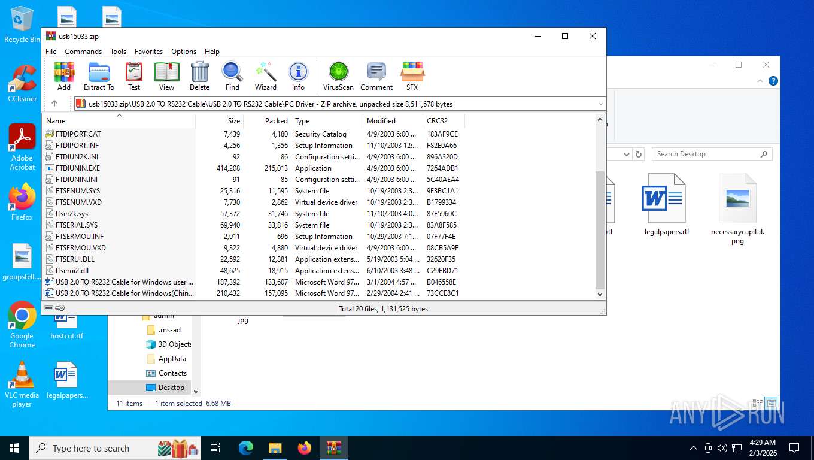Open the Tools menu

[x=118, y=52]
